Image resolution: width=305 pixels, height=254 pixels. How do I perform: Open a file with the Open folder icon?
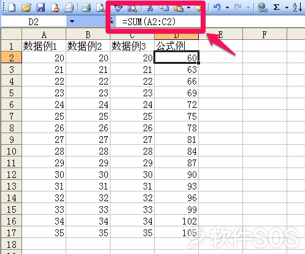[26, 8]
